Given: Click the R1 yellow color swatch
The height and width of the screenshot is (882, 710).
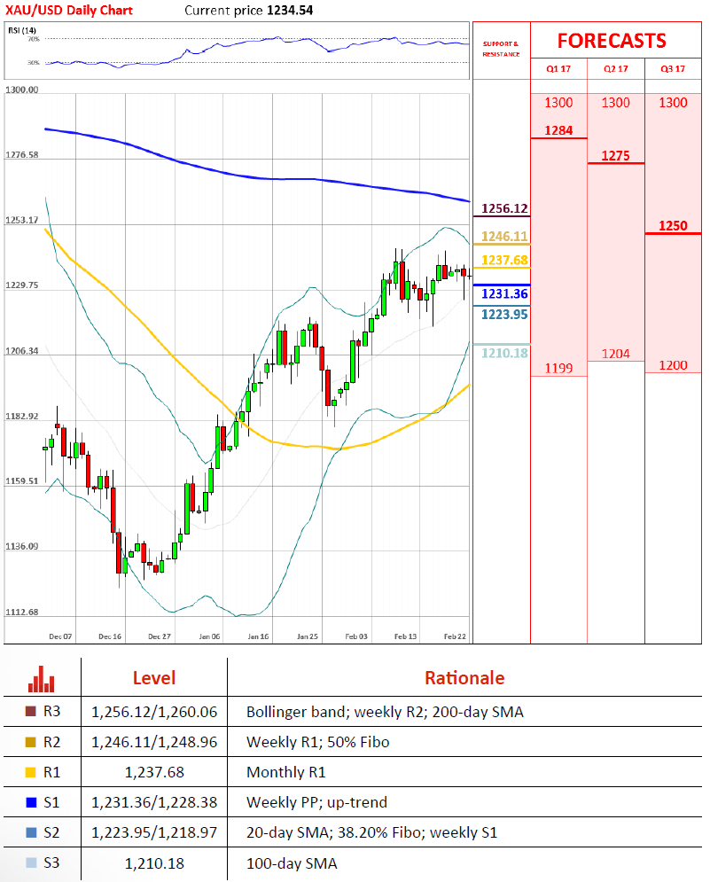Looking at the screenshot, I should coord(31,772).
